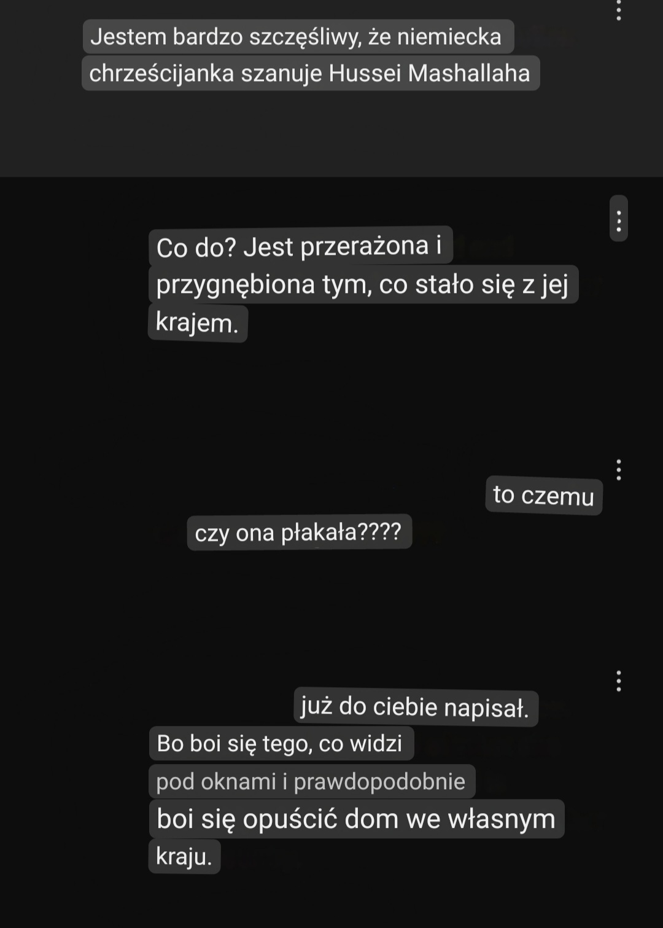This screenshot has height=928, width=663.
Task: Select the line "boi się opuścić dom we własnym"
Action: pyautogui.click(x=356, y=819)
